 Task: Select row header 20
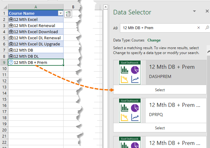pyautogui.click(x=4, y=130)
